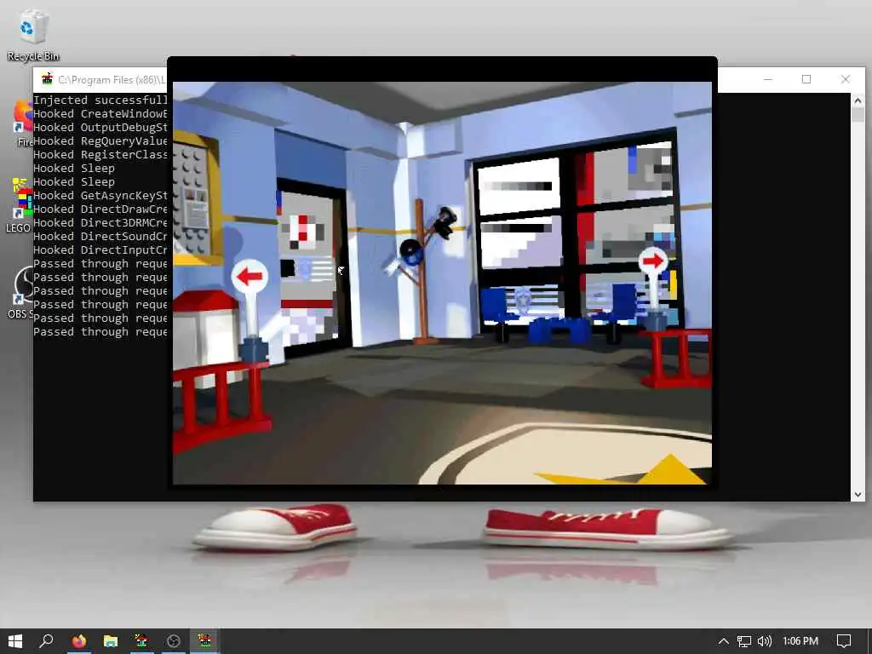Open network status tray icon
This screenshot has height=654, width=872.
pos(744,641)
